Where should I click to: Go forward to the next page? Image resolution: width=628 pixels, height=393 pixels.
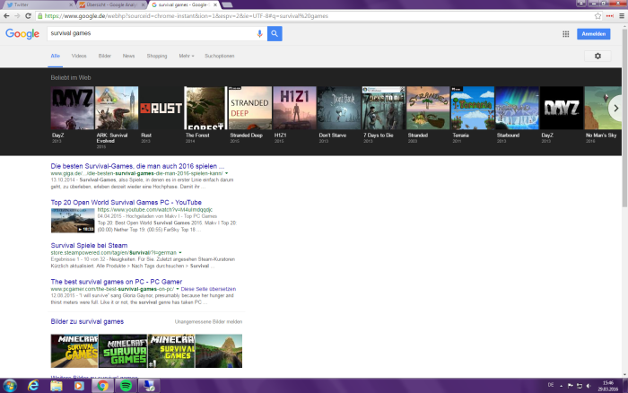[x=17, y=16]
